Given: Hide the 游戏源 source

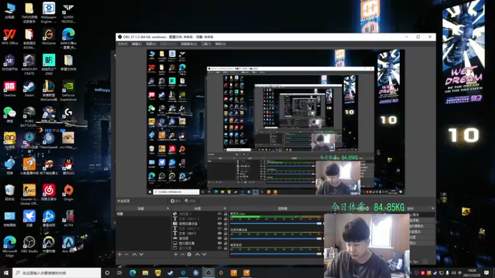Looking at the screenshot, I should (x=220, y=238).
